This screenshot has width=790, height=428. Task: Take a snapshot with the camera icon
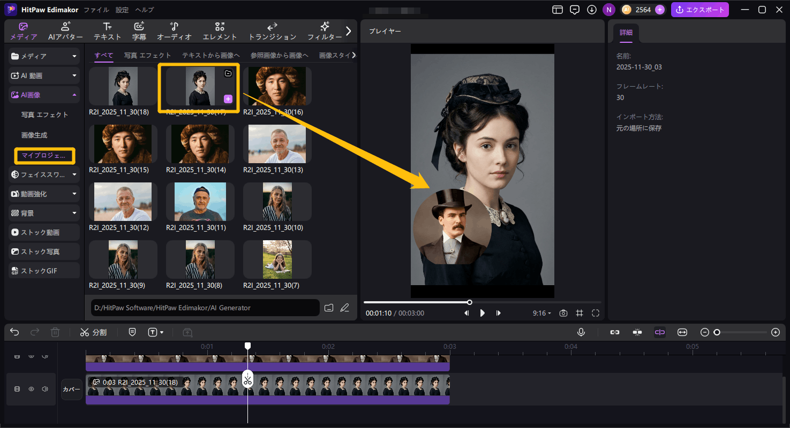point(563,313)
